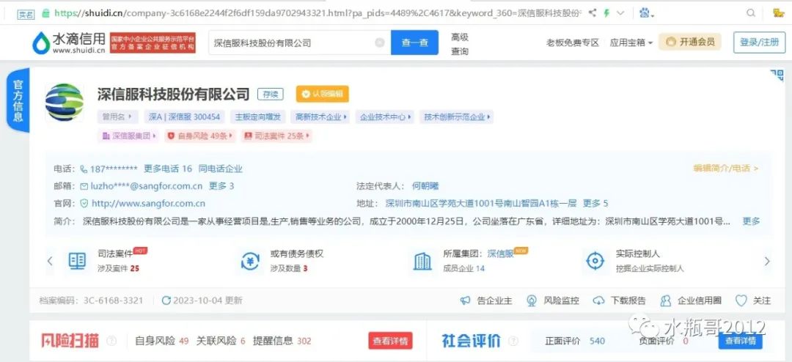
Task: Expand the 高新技术企业 tag
Action: (x=322, y=117)
